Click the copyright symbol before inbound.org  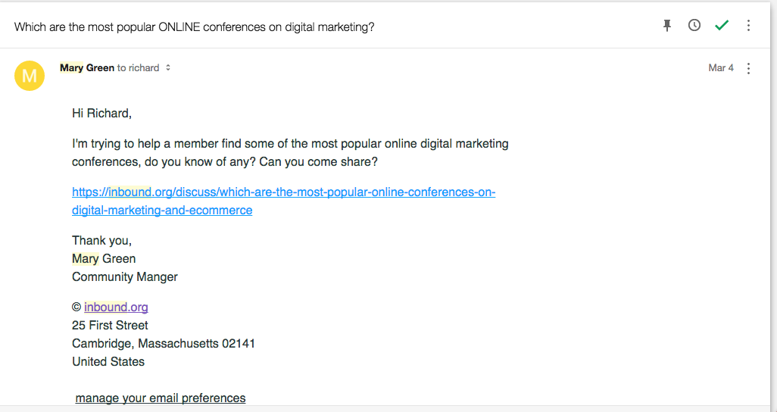(76, 307)
